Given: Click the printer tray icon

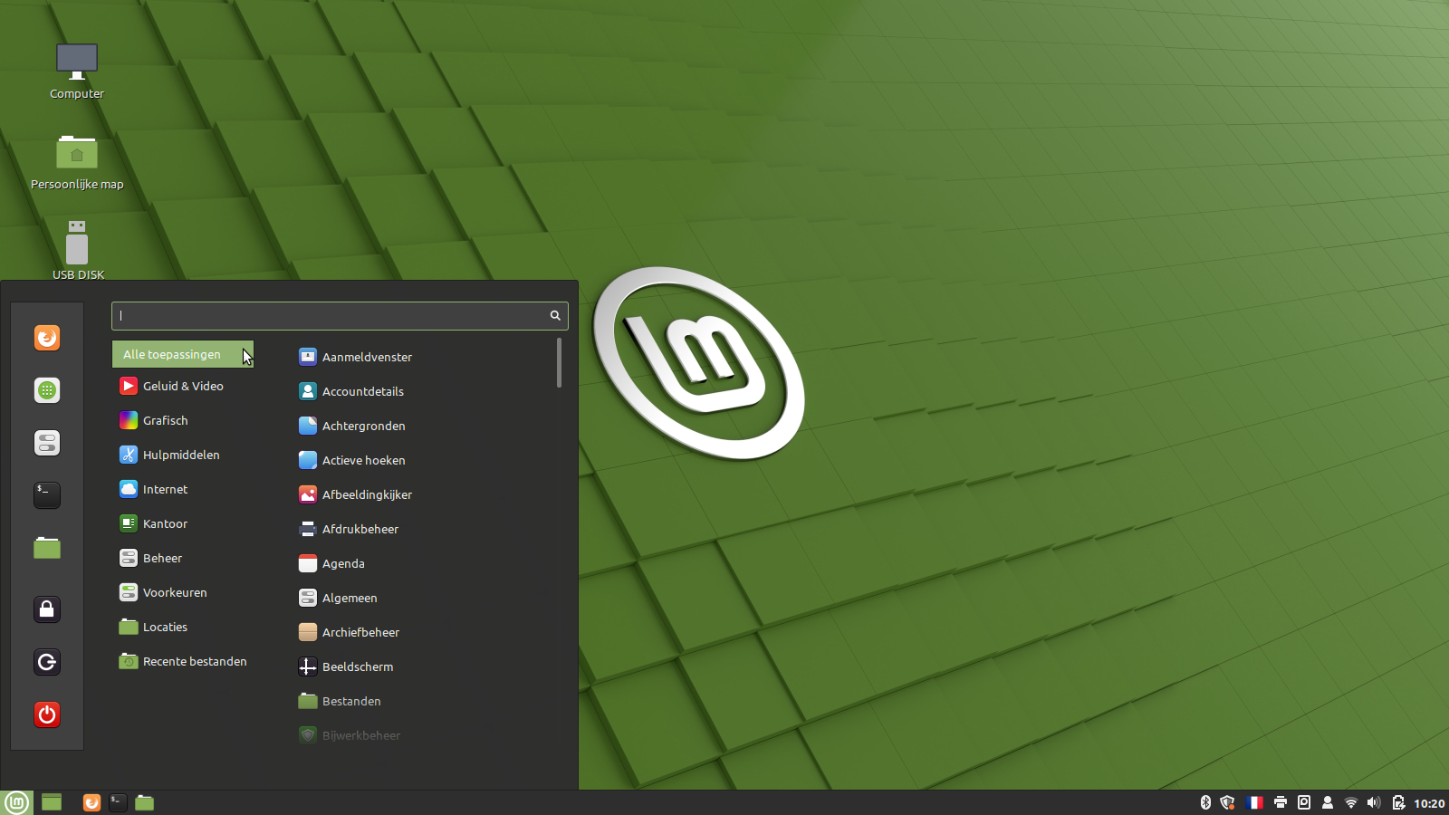Looking at the screenshot, I should pos(1281,802).
